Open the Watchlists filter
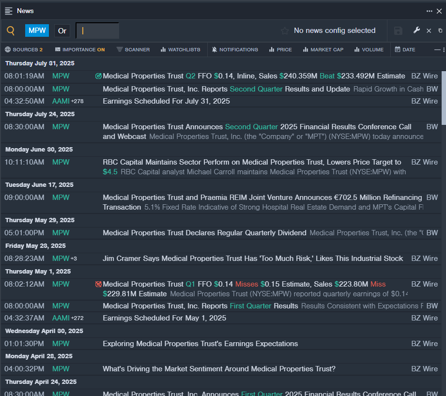The image size is (446, 396). 180,50
